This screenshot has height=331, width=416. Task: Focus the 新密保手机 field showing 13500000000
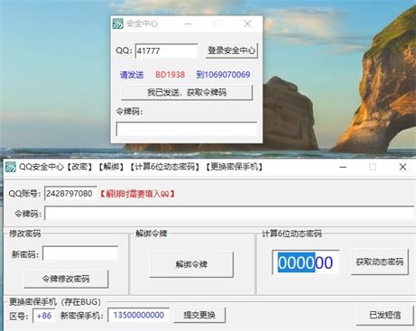tap(139, 315)
